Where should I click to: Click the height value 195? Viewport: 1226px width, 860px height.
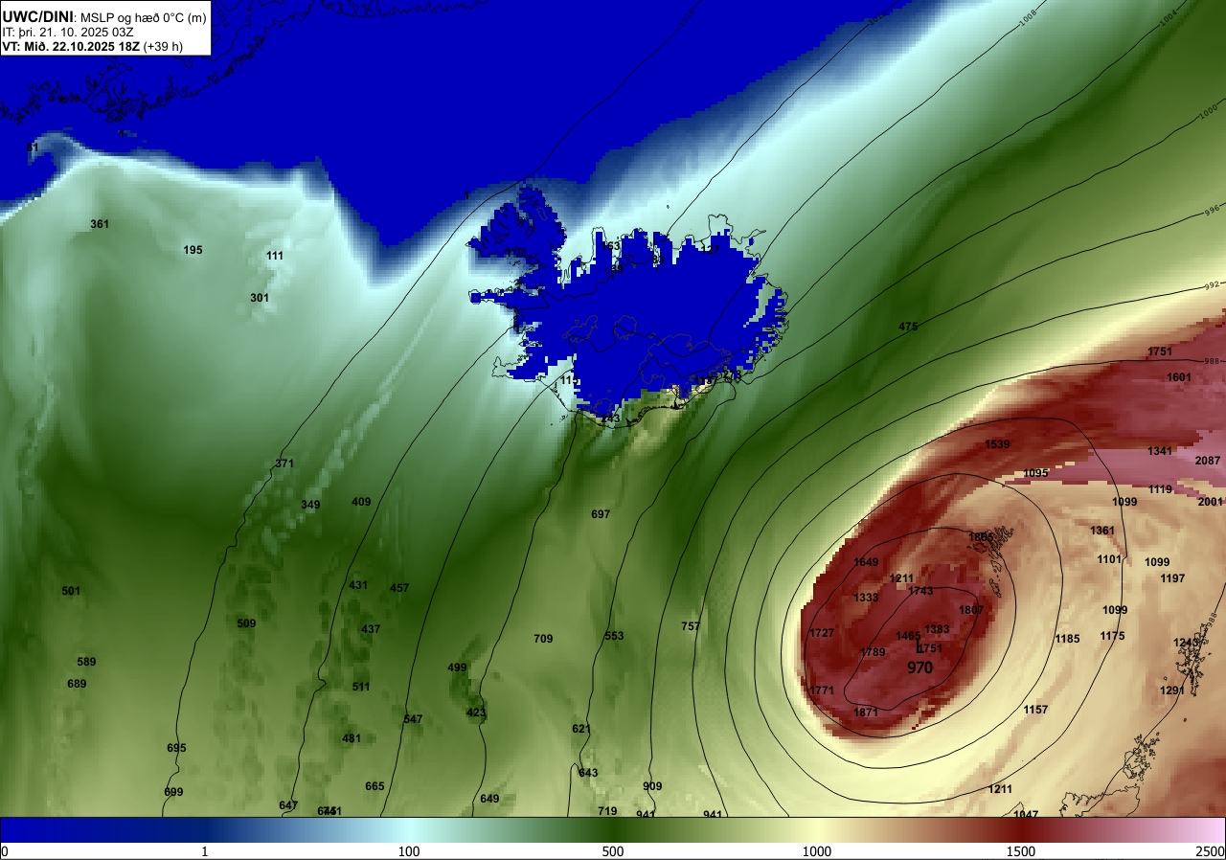click(193, 250)
